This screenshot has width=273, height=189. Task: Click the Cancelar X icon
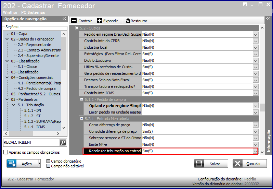tap(237, 164)
